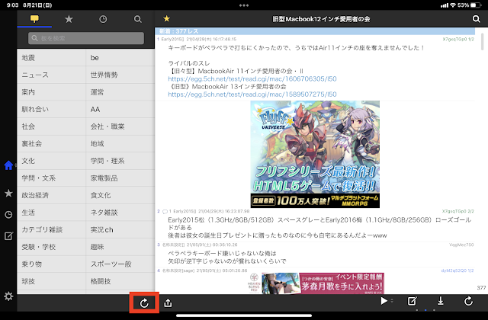Jump to bottom with download arrow icon

pos(441,301)
